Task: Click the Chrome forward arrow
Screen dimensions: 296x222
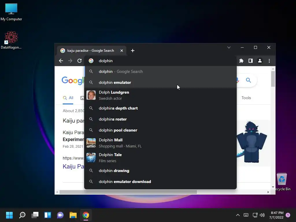Action: pos(70,61)
